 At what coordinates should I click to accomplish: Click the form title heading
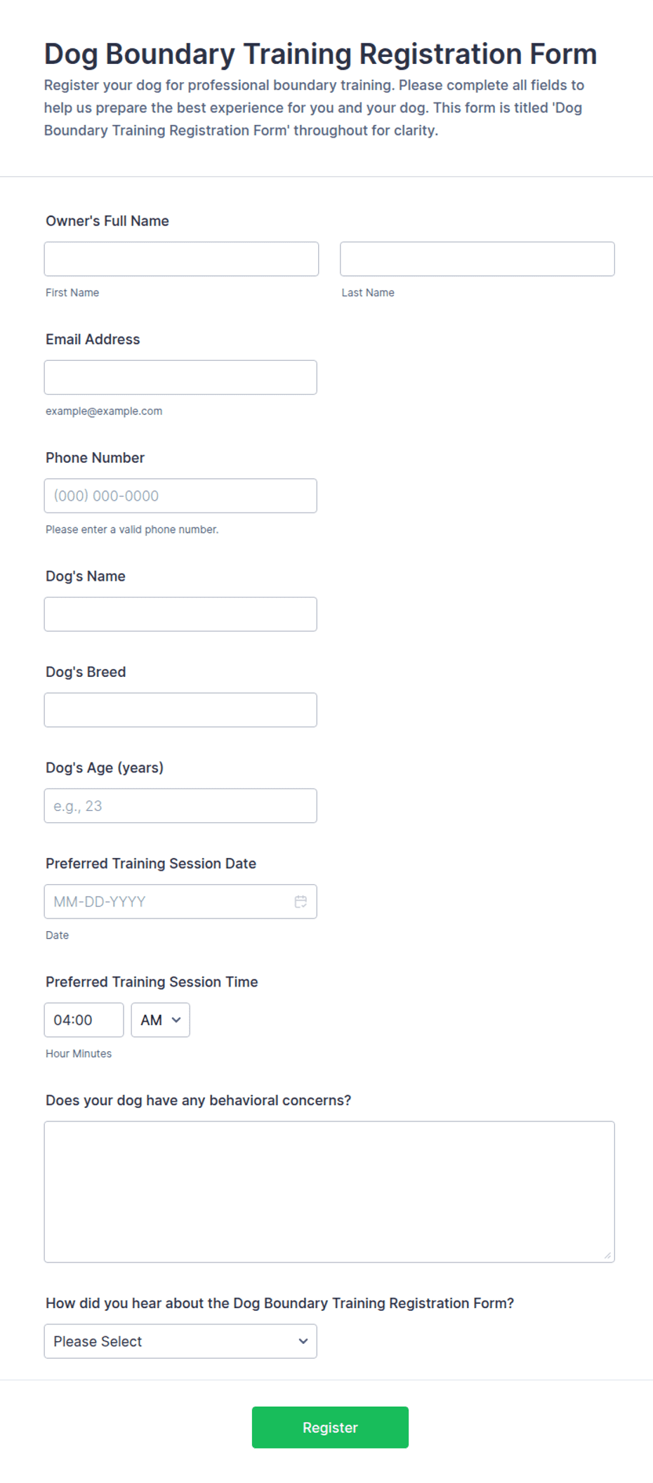[321, 54]
